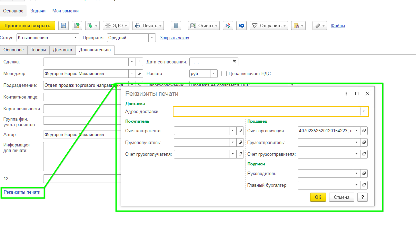The height and width of the screenshot is (225, 416).
Task: Click into the Счет контрагента input field
Action: (x=201, y=131)
